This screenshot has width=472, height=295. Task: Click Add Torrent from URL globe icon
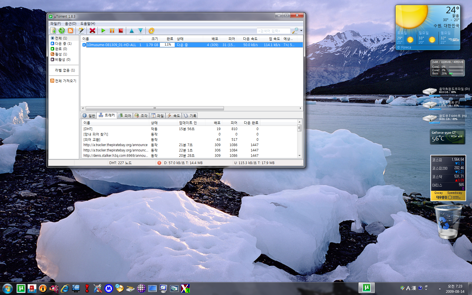[x=62, y=31]
